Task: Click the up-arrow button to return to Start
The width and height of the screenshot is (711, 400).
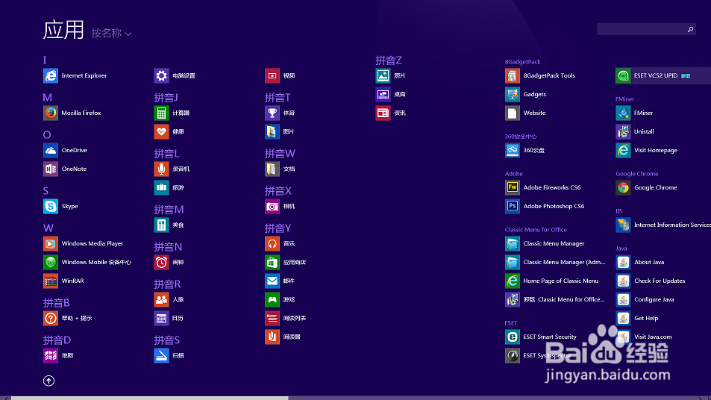Action: [x=48, y=381]
